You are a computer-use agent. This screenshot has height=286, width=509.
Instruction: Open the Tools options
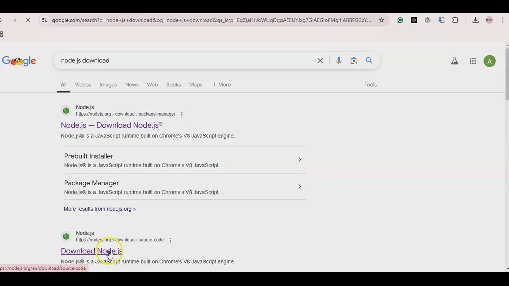pyautogui.click(x=370, y=85)
